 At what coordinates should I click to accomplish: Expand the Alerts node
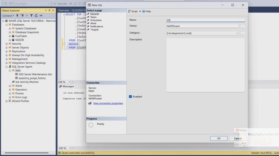click(x=10, y=86)
